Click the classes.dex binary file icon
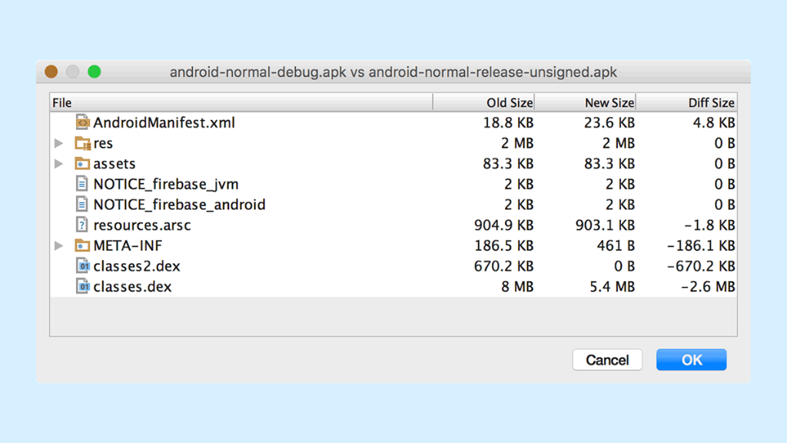787x443 pixels. coord(82,286)
